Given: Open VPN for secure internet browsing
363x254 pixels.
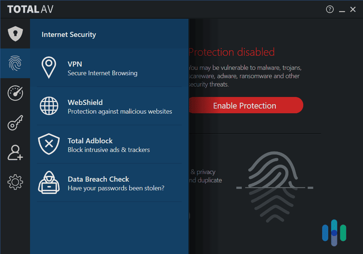Looking at the screenshot, I should [102, 68].
